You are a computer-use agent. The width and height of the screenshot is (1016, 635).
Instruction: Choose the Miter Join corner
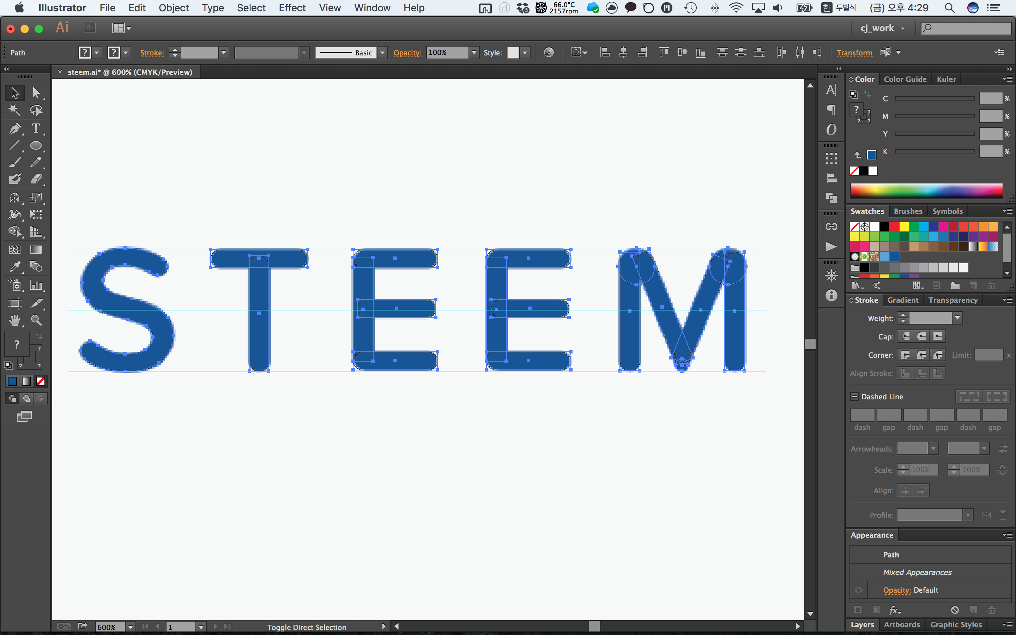[906, 355]
